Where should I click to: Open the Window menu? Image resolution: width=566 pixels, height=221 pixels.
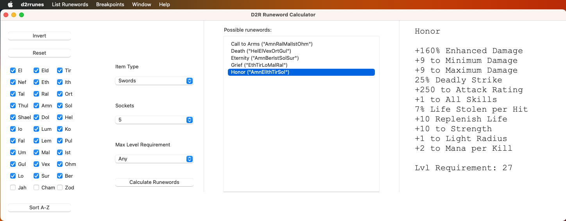pyautogui.click(x=141, y=4)
